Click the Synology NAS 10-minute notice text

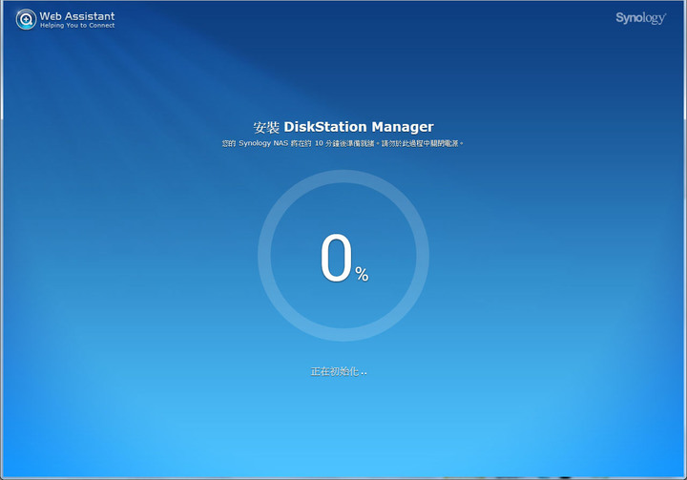pos(343,143)
